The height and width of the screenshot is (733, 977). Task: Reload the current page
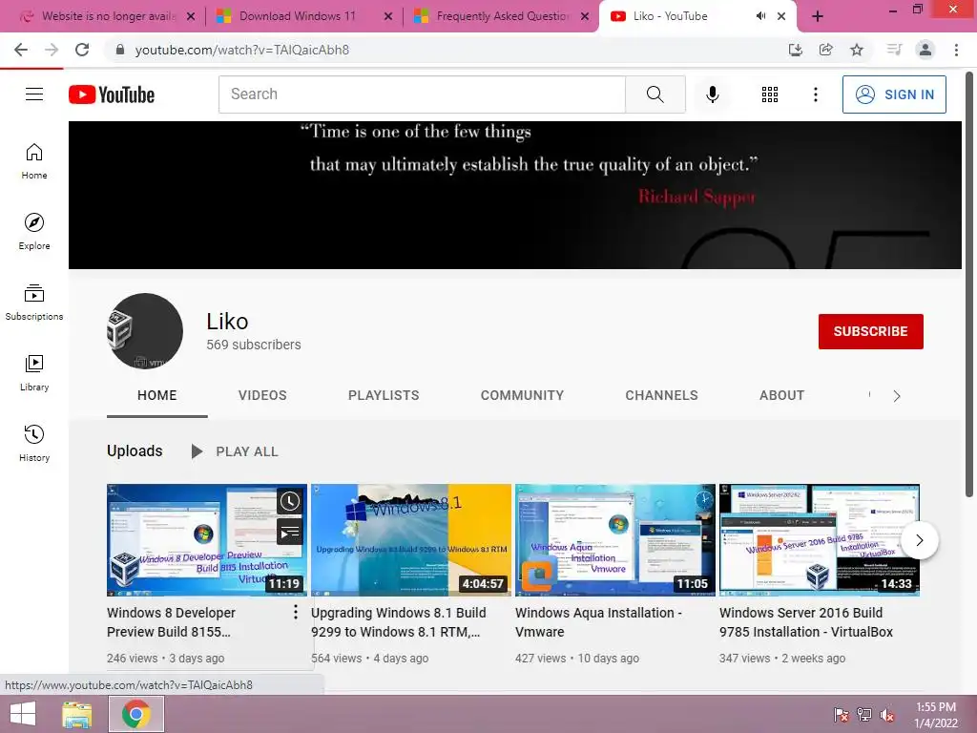click(x=82, y=50)
